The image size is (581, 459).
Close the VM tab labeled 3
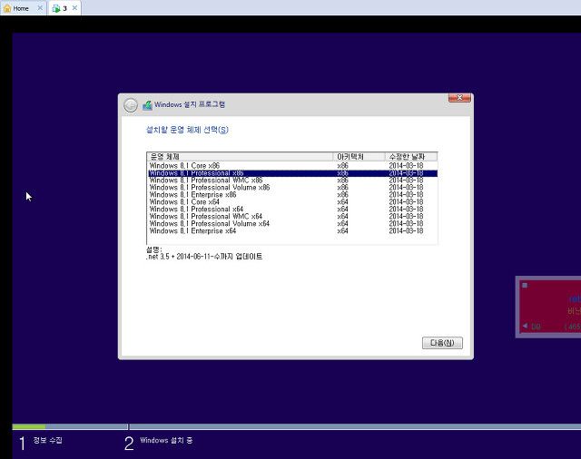click(74, 8)
